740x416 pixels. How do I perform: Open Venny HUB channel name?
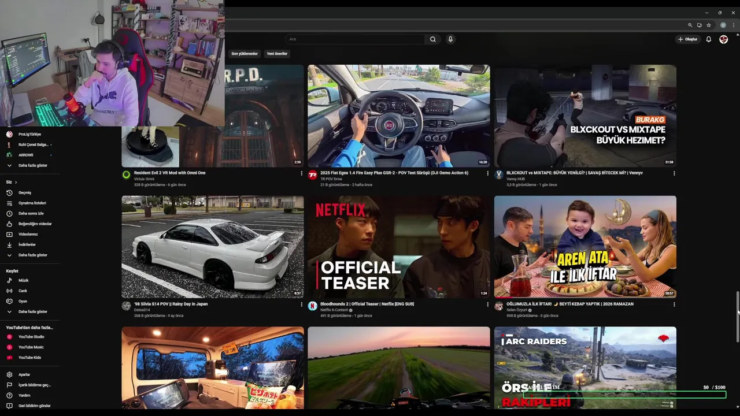point(516,179)
